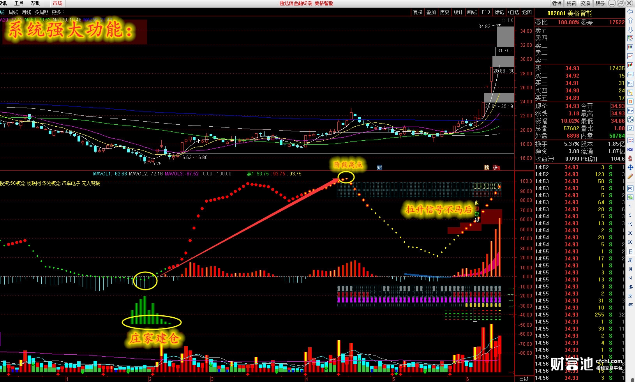This screenshot has width=635, height=382.
Task: Click the 叠加 overlay button
Action: click(431, 12)
